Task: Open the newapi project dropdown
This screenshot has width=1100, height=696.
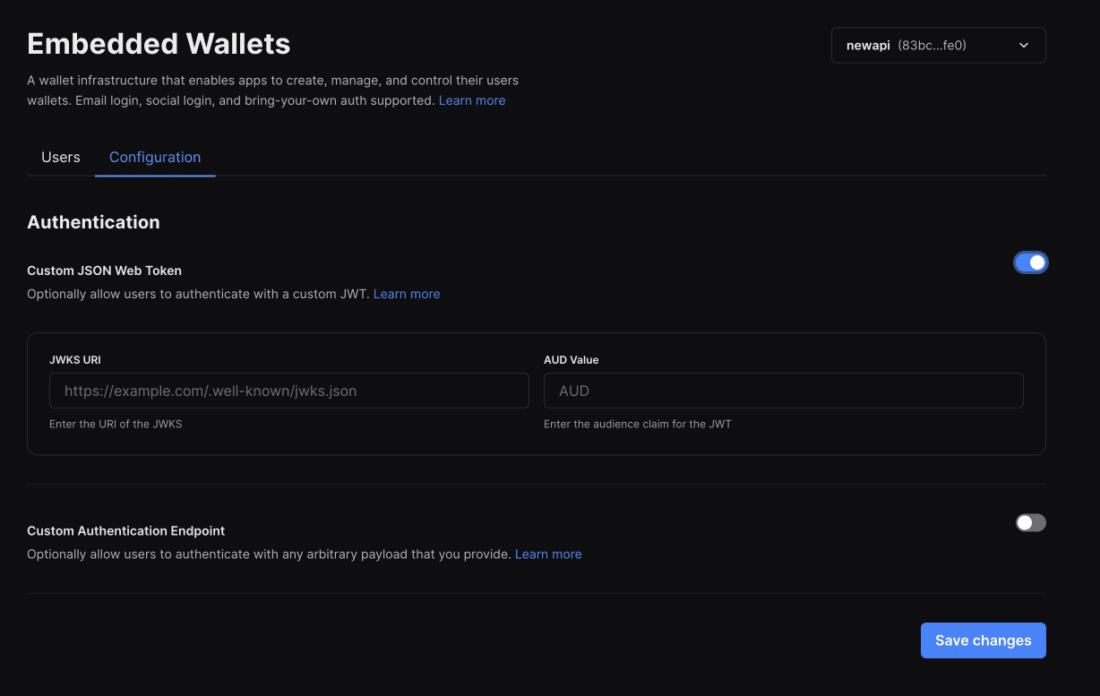Action: [937, 46]
